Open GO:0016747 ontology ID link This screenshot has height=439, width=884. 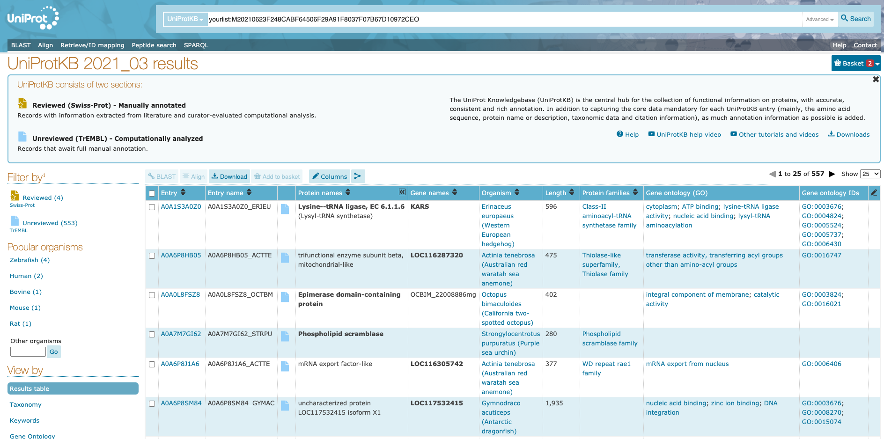pos(821,256)
